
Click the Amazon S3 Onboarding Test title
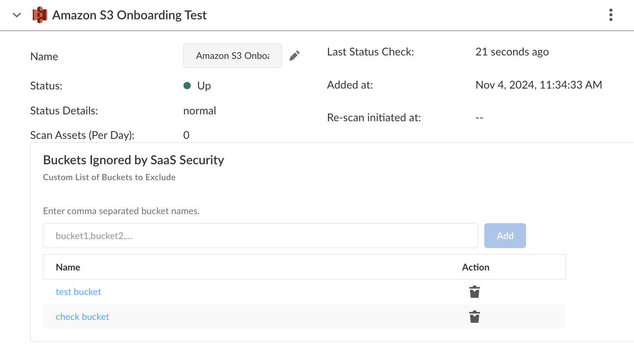click(129, 15)
